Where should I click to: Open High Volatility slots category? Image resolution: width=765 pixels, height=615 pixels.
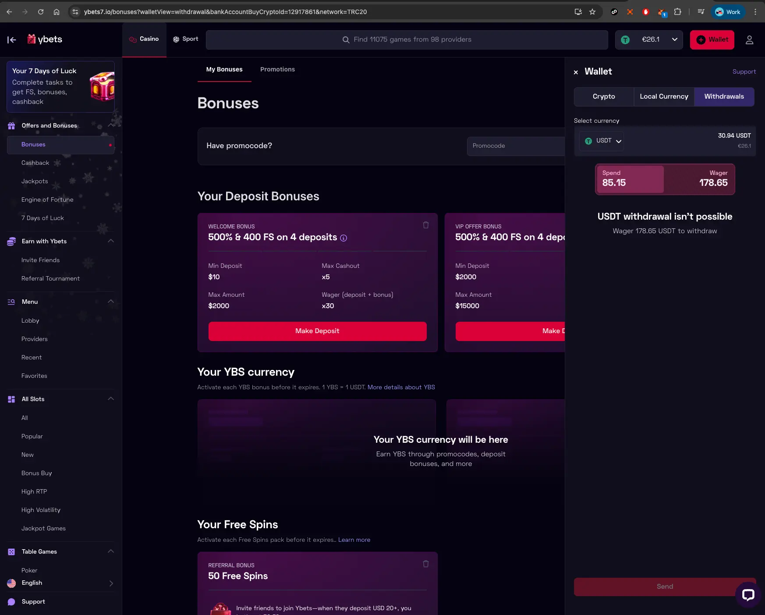41,510
